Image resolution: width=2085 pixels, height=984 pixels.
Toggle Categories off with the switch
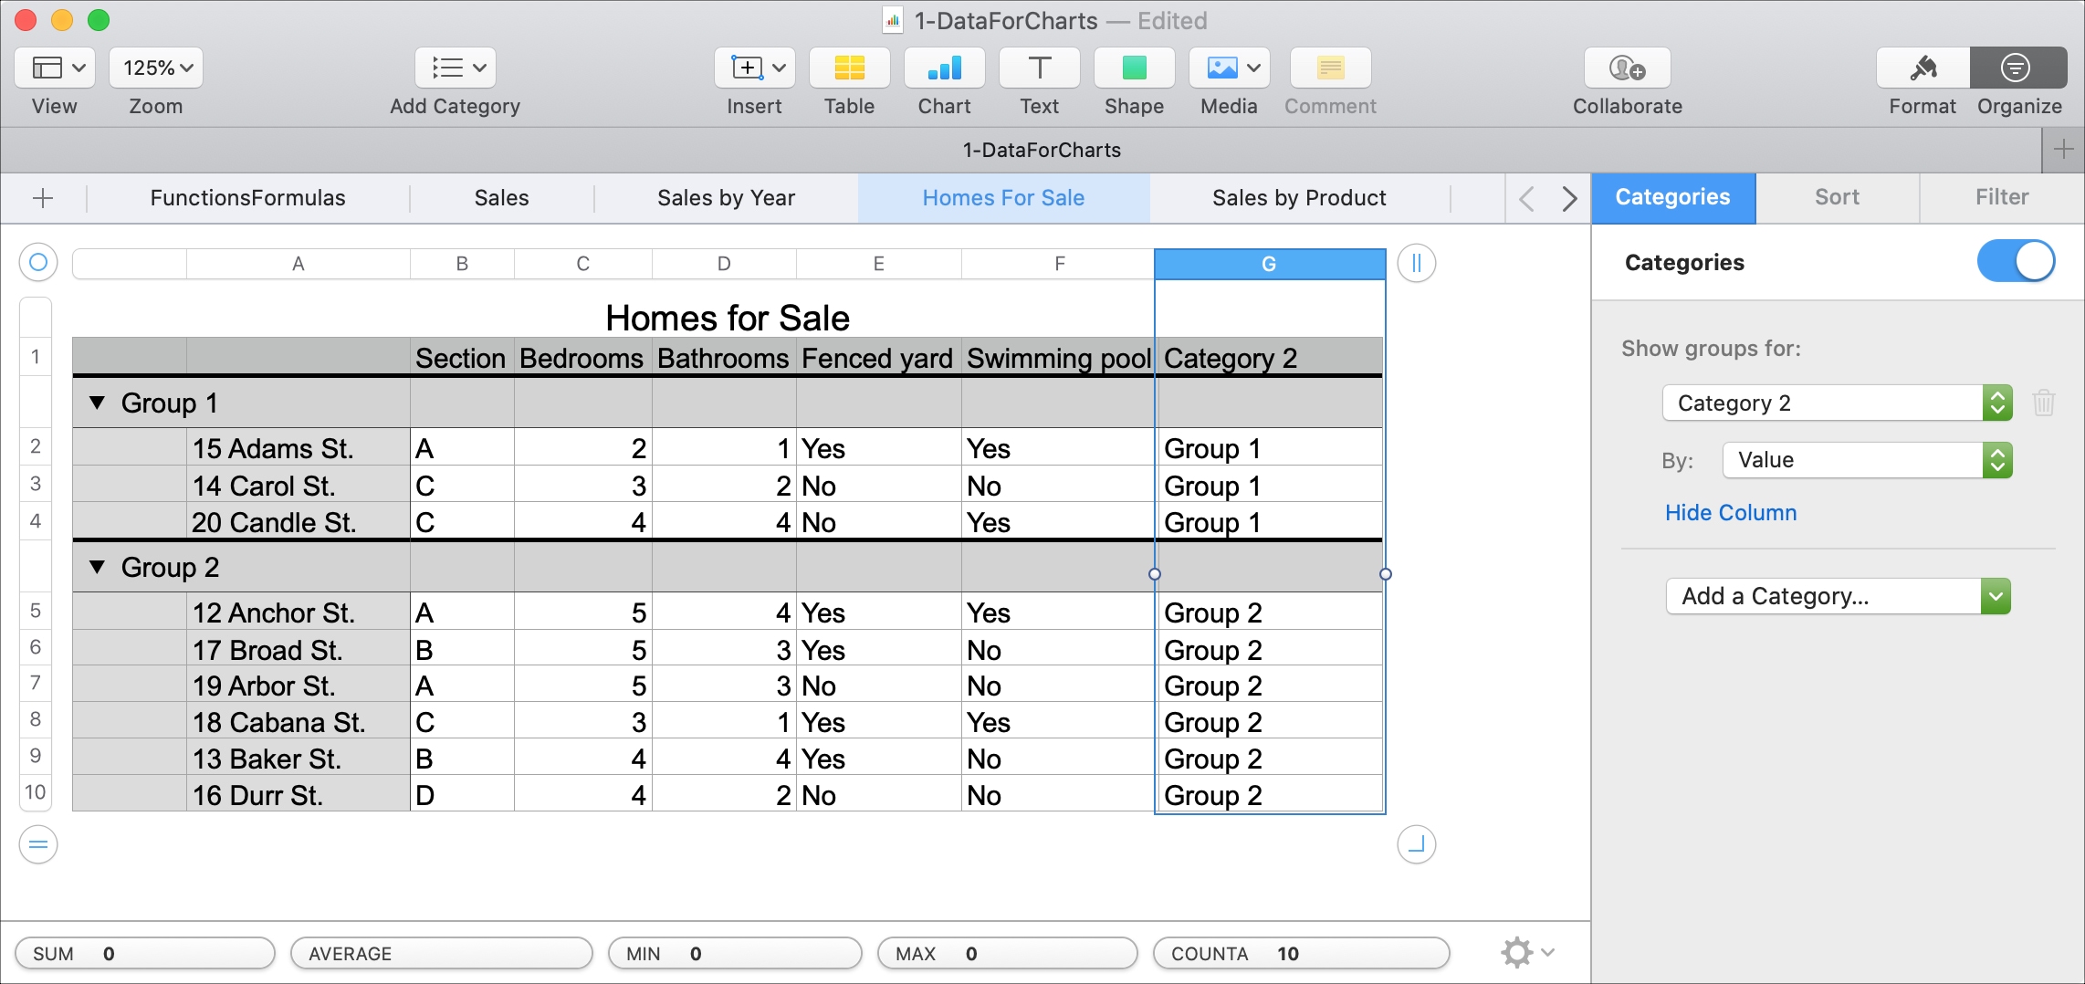click(x=2015, y=261)
